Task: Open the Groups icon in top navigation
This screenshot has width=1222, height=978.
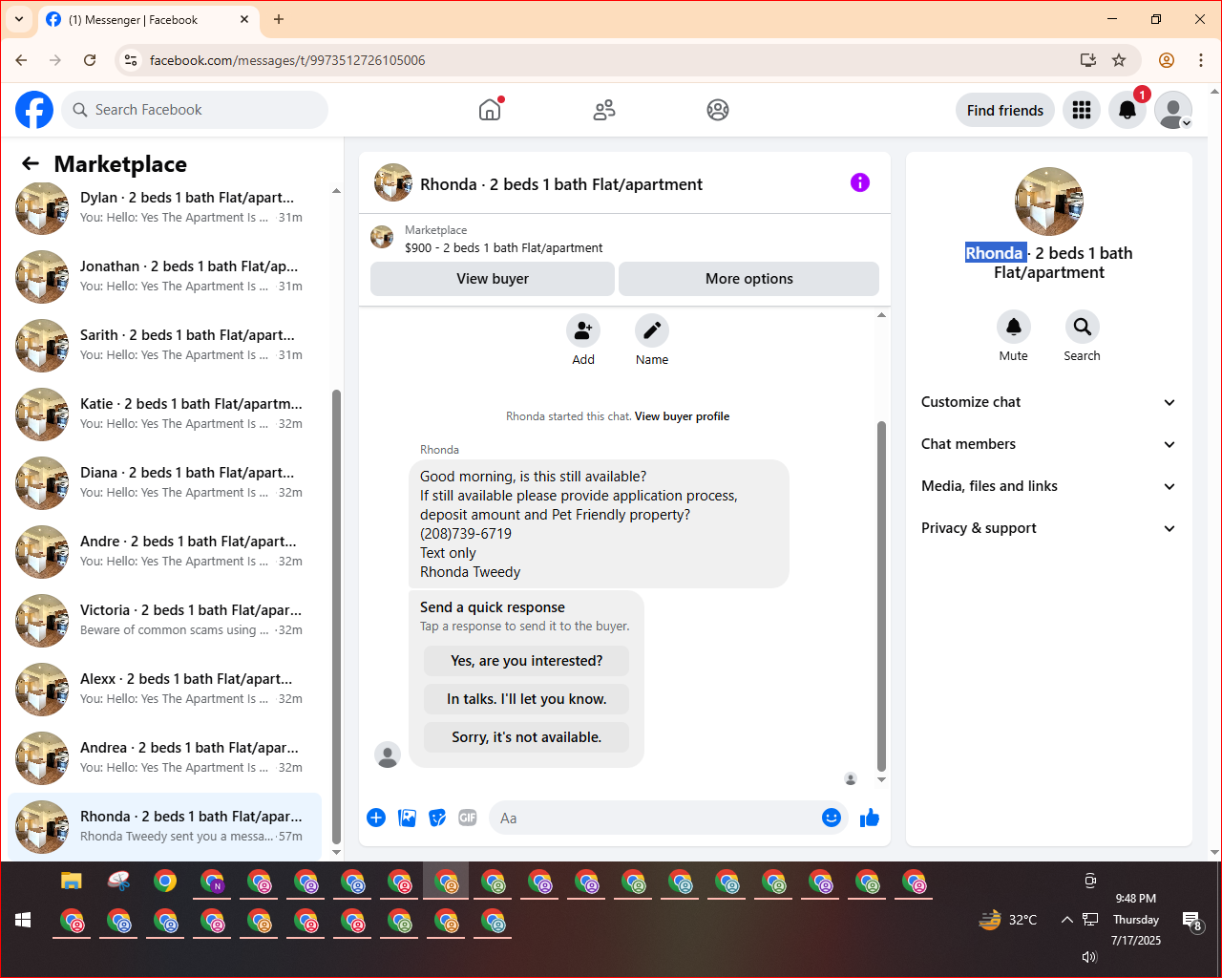Action: point(718,110)
